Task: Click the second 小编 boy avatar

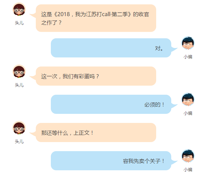Action: tap(188, 100)
